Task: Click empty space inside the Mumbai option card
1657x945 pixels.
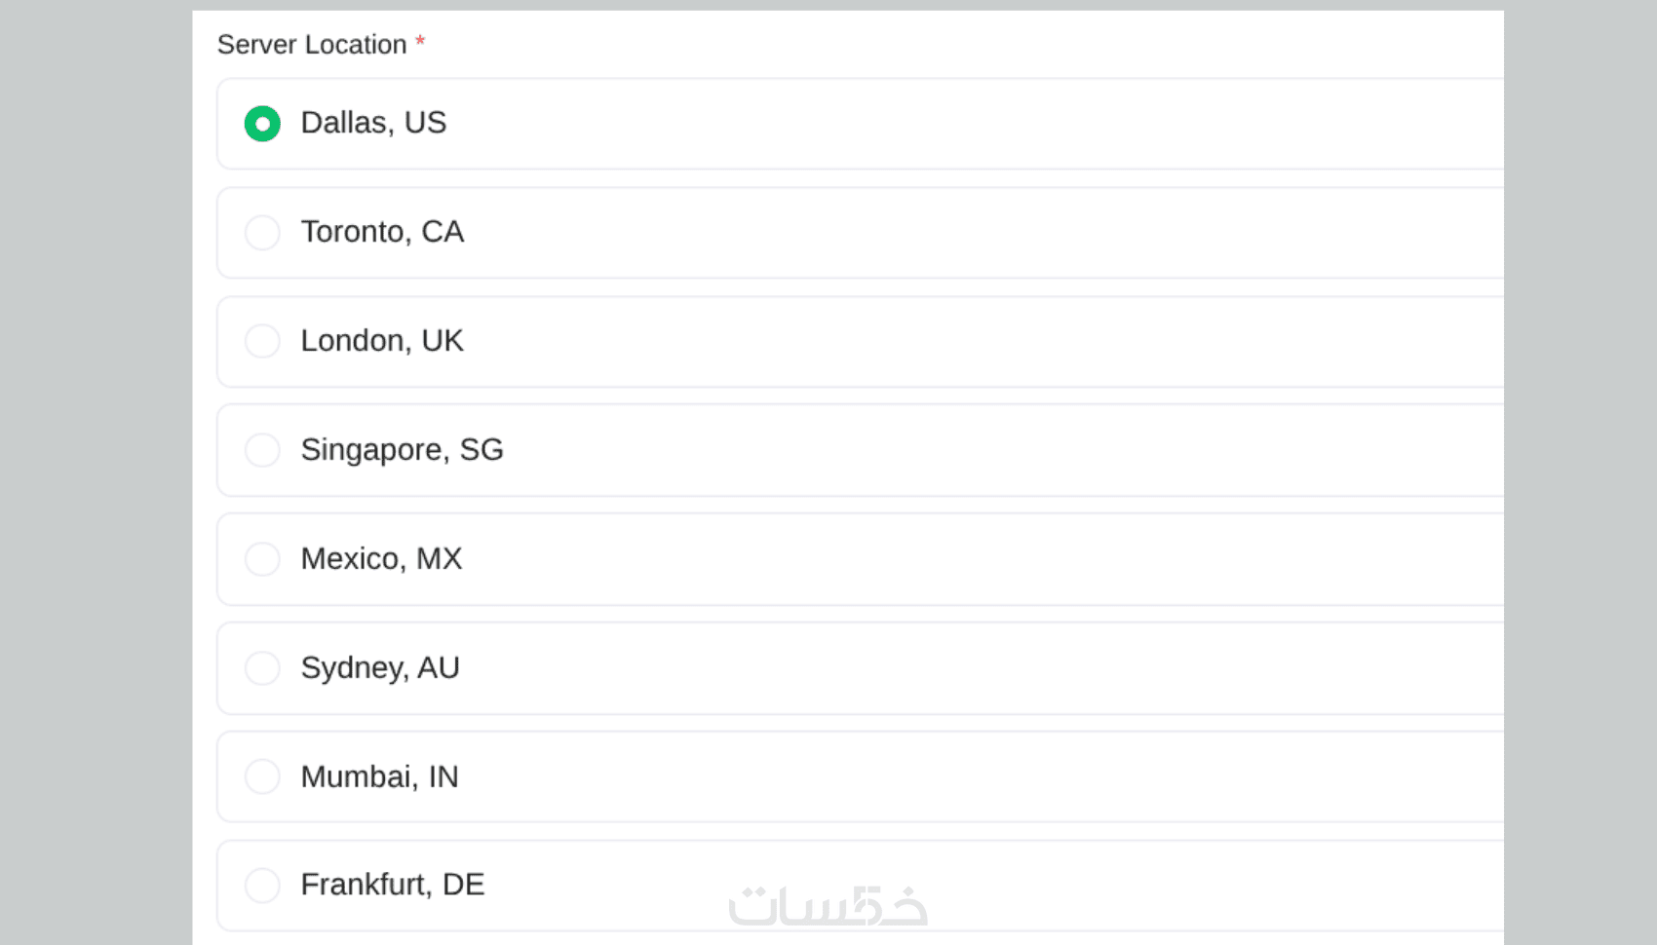Action: (975, 776)
